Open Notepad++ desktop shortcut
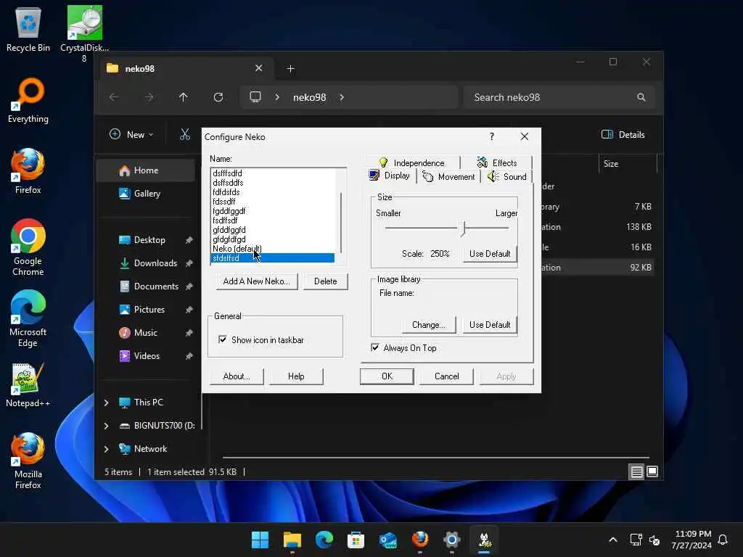 tap(28, 385)
